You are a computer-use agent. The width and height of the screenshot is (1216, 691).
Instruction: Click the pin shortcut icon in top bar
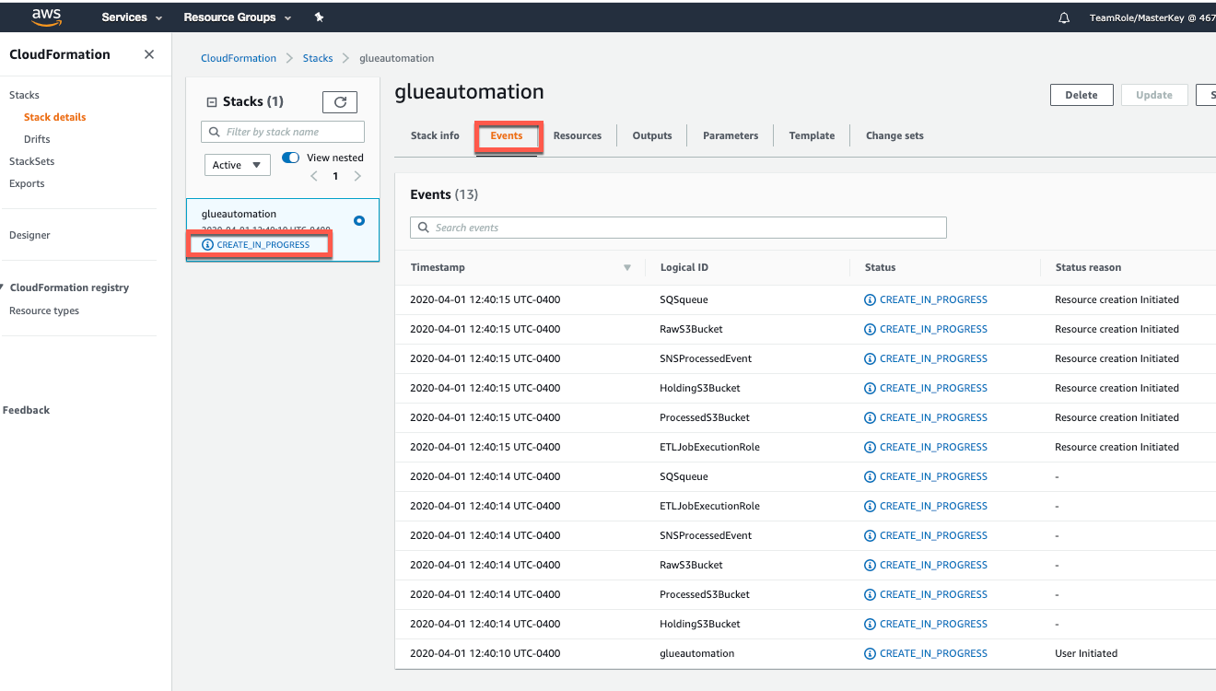pyautogui.click(x=319, y=17)
